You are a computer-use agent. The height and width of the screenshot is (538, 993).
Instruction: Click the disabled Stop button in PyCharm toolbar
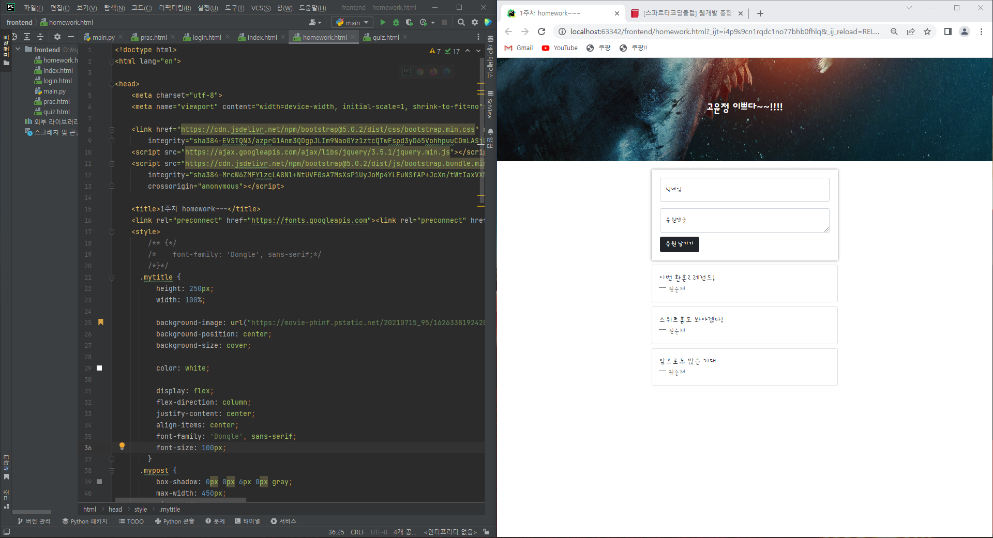(x=444, y=22)
